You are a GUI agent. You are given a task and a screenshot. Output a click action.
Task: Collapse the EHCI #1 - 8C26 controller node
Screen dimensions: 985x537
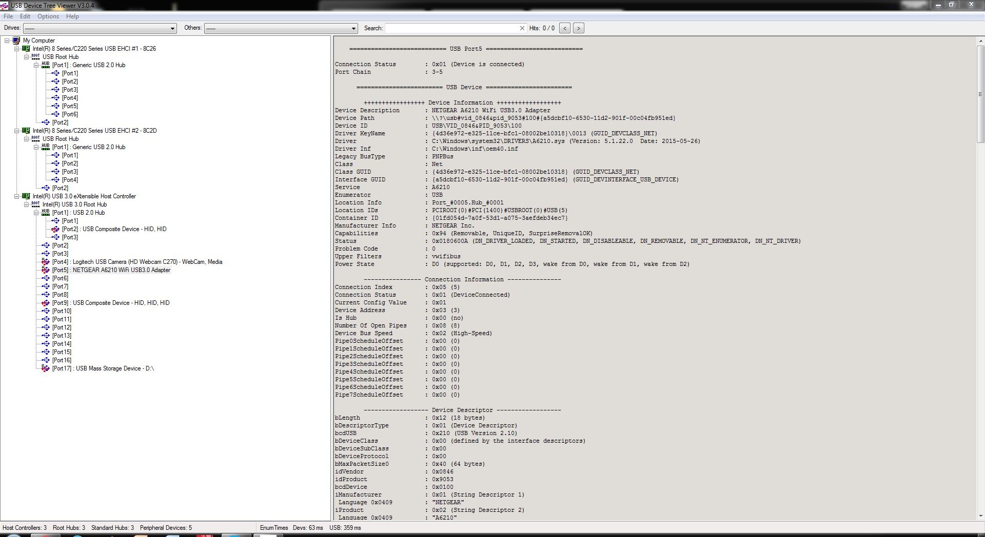[x=16, y=49]
